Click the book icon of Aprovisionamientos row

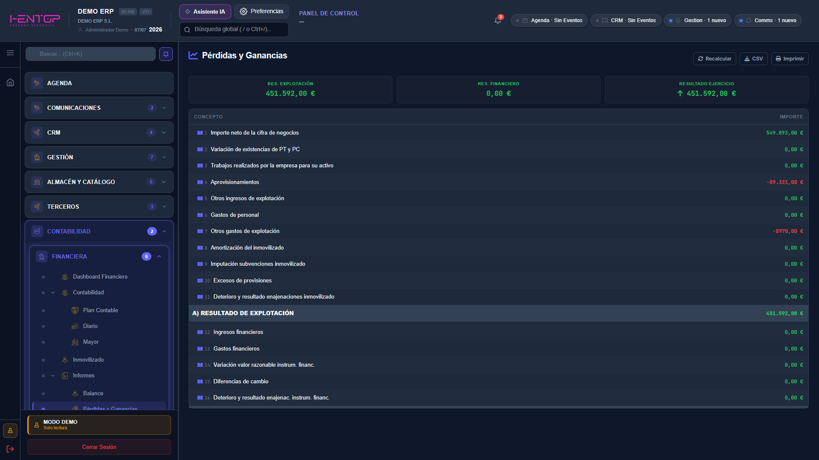pyautogui.click(x=200, y=182)
